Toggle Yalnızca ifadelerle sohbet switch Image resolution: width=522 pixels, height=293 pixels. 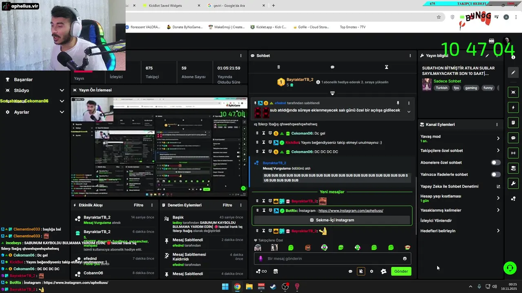495,175
